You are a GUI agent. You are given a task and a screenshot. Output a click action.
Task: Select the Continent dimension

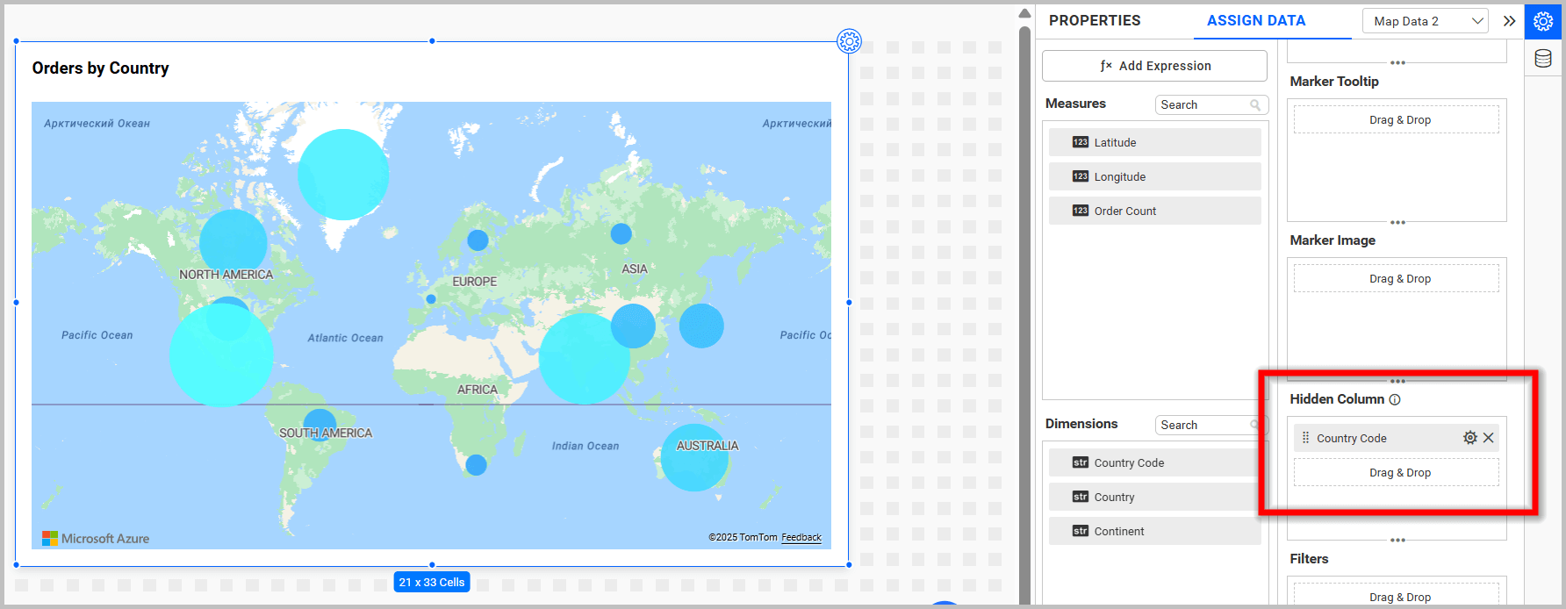pyautogui.click(x=1154, y=531)
